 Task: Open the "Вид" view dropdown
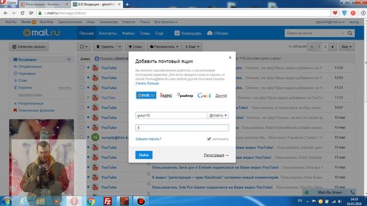(346, 47)
